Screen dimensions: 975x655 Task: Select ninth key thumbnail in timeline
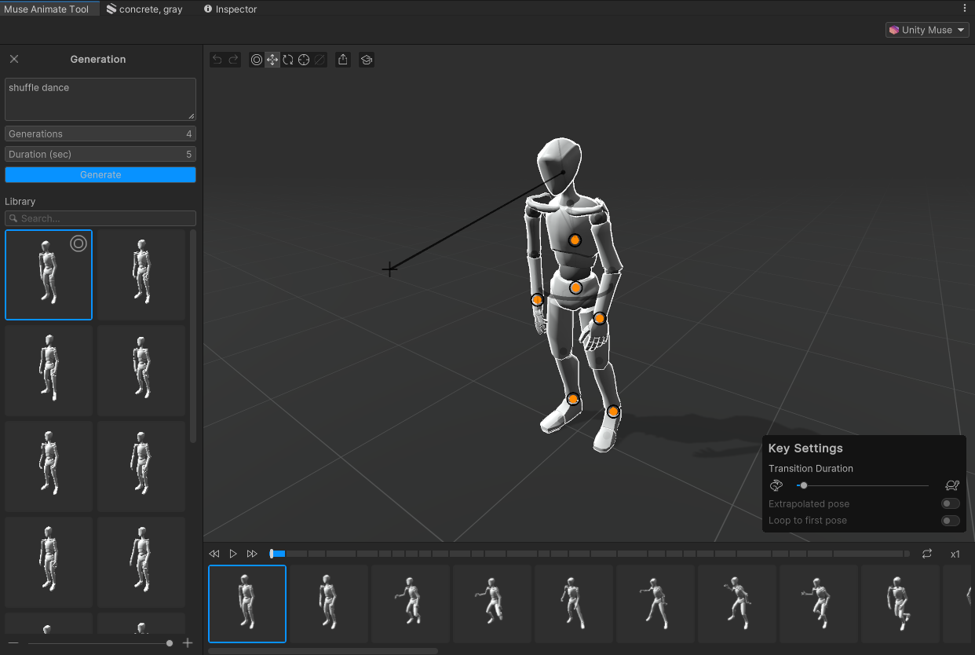pyautogui.click(x=900, y=604)
